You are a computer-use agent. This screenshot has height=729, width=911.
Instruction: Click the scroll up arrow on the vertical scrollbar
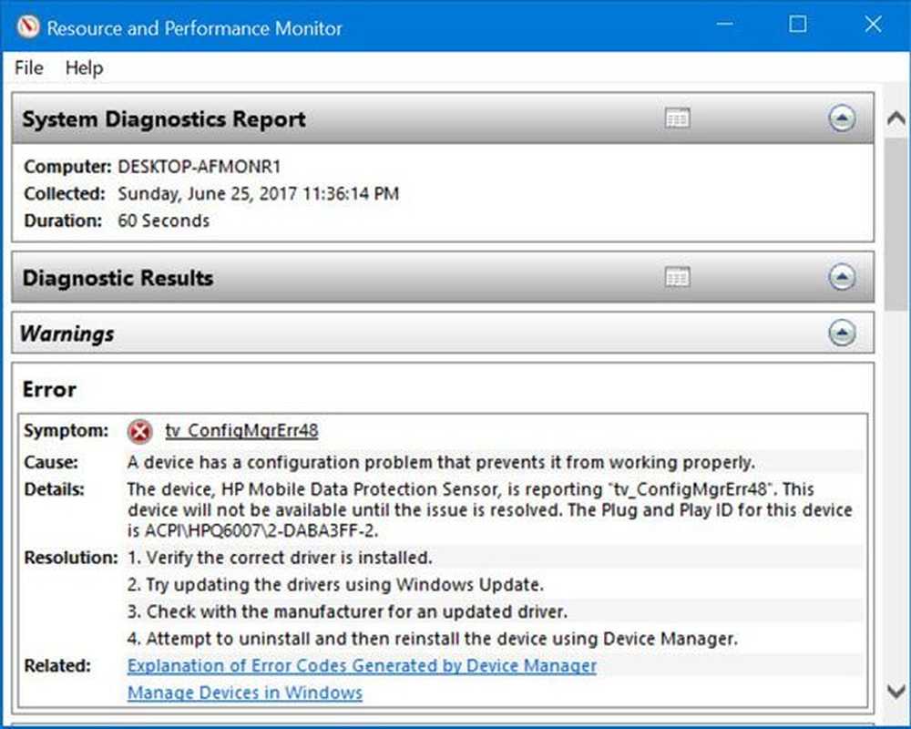(896, 118)
